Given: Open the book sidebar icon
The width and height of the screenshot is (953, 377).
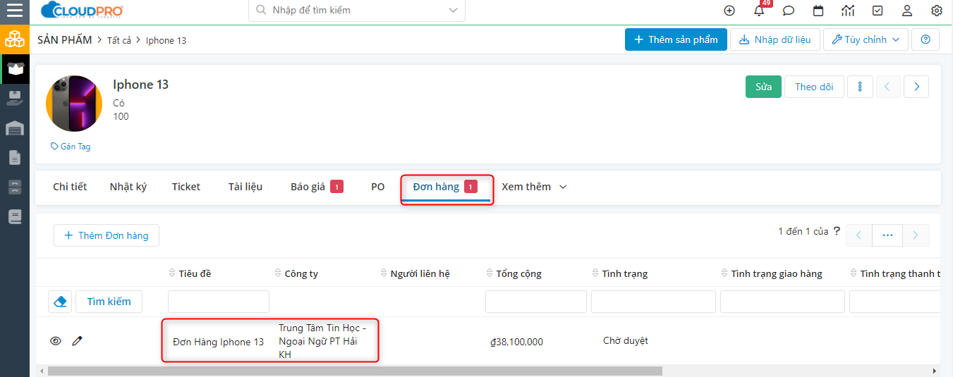Looking at the screenshot, I should tap(15, 217).
